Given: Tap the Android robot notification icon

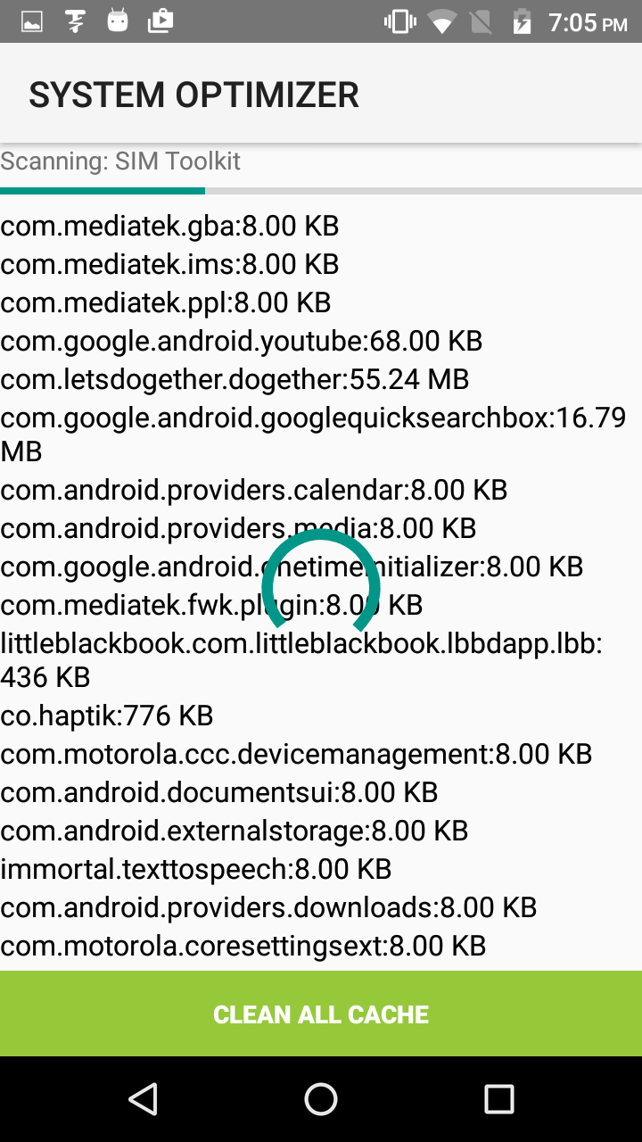Looking at the screenshot, I should pos(118,21).
